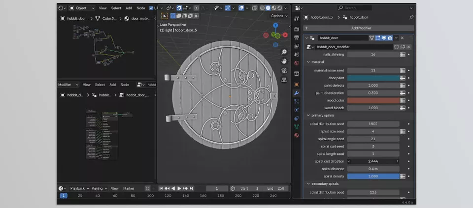Toggle modifier edit mode display
Image resolution: width=473 pixels, height=208 pixels.
pos(378,38)
